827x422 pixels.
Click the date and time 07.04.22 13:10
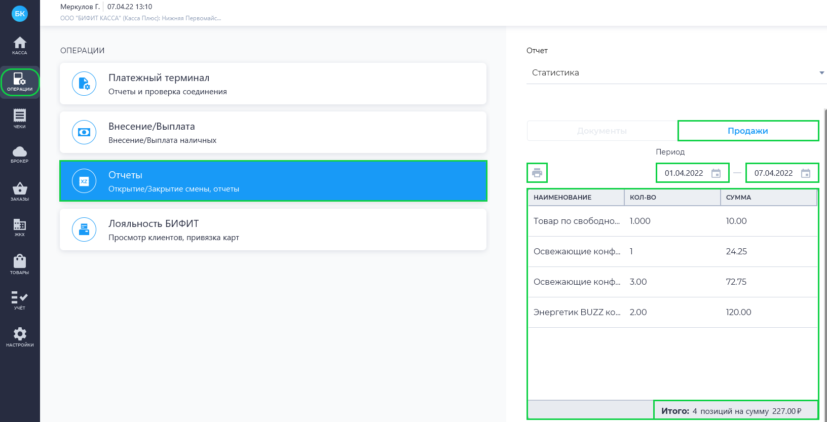[130, 7]
